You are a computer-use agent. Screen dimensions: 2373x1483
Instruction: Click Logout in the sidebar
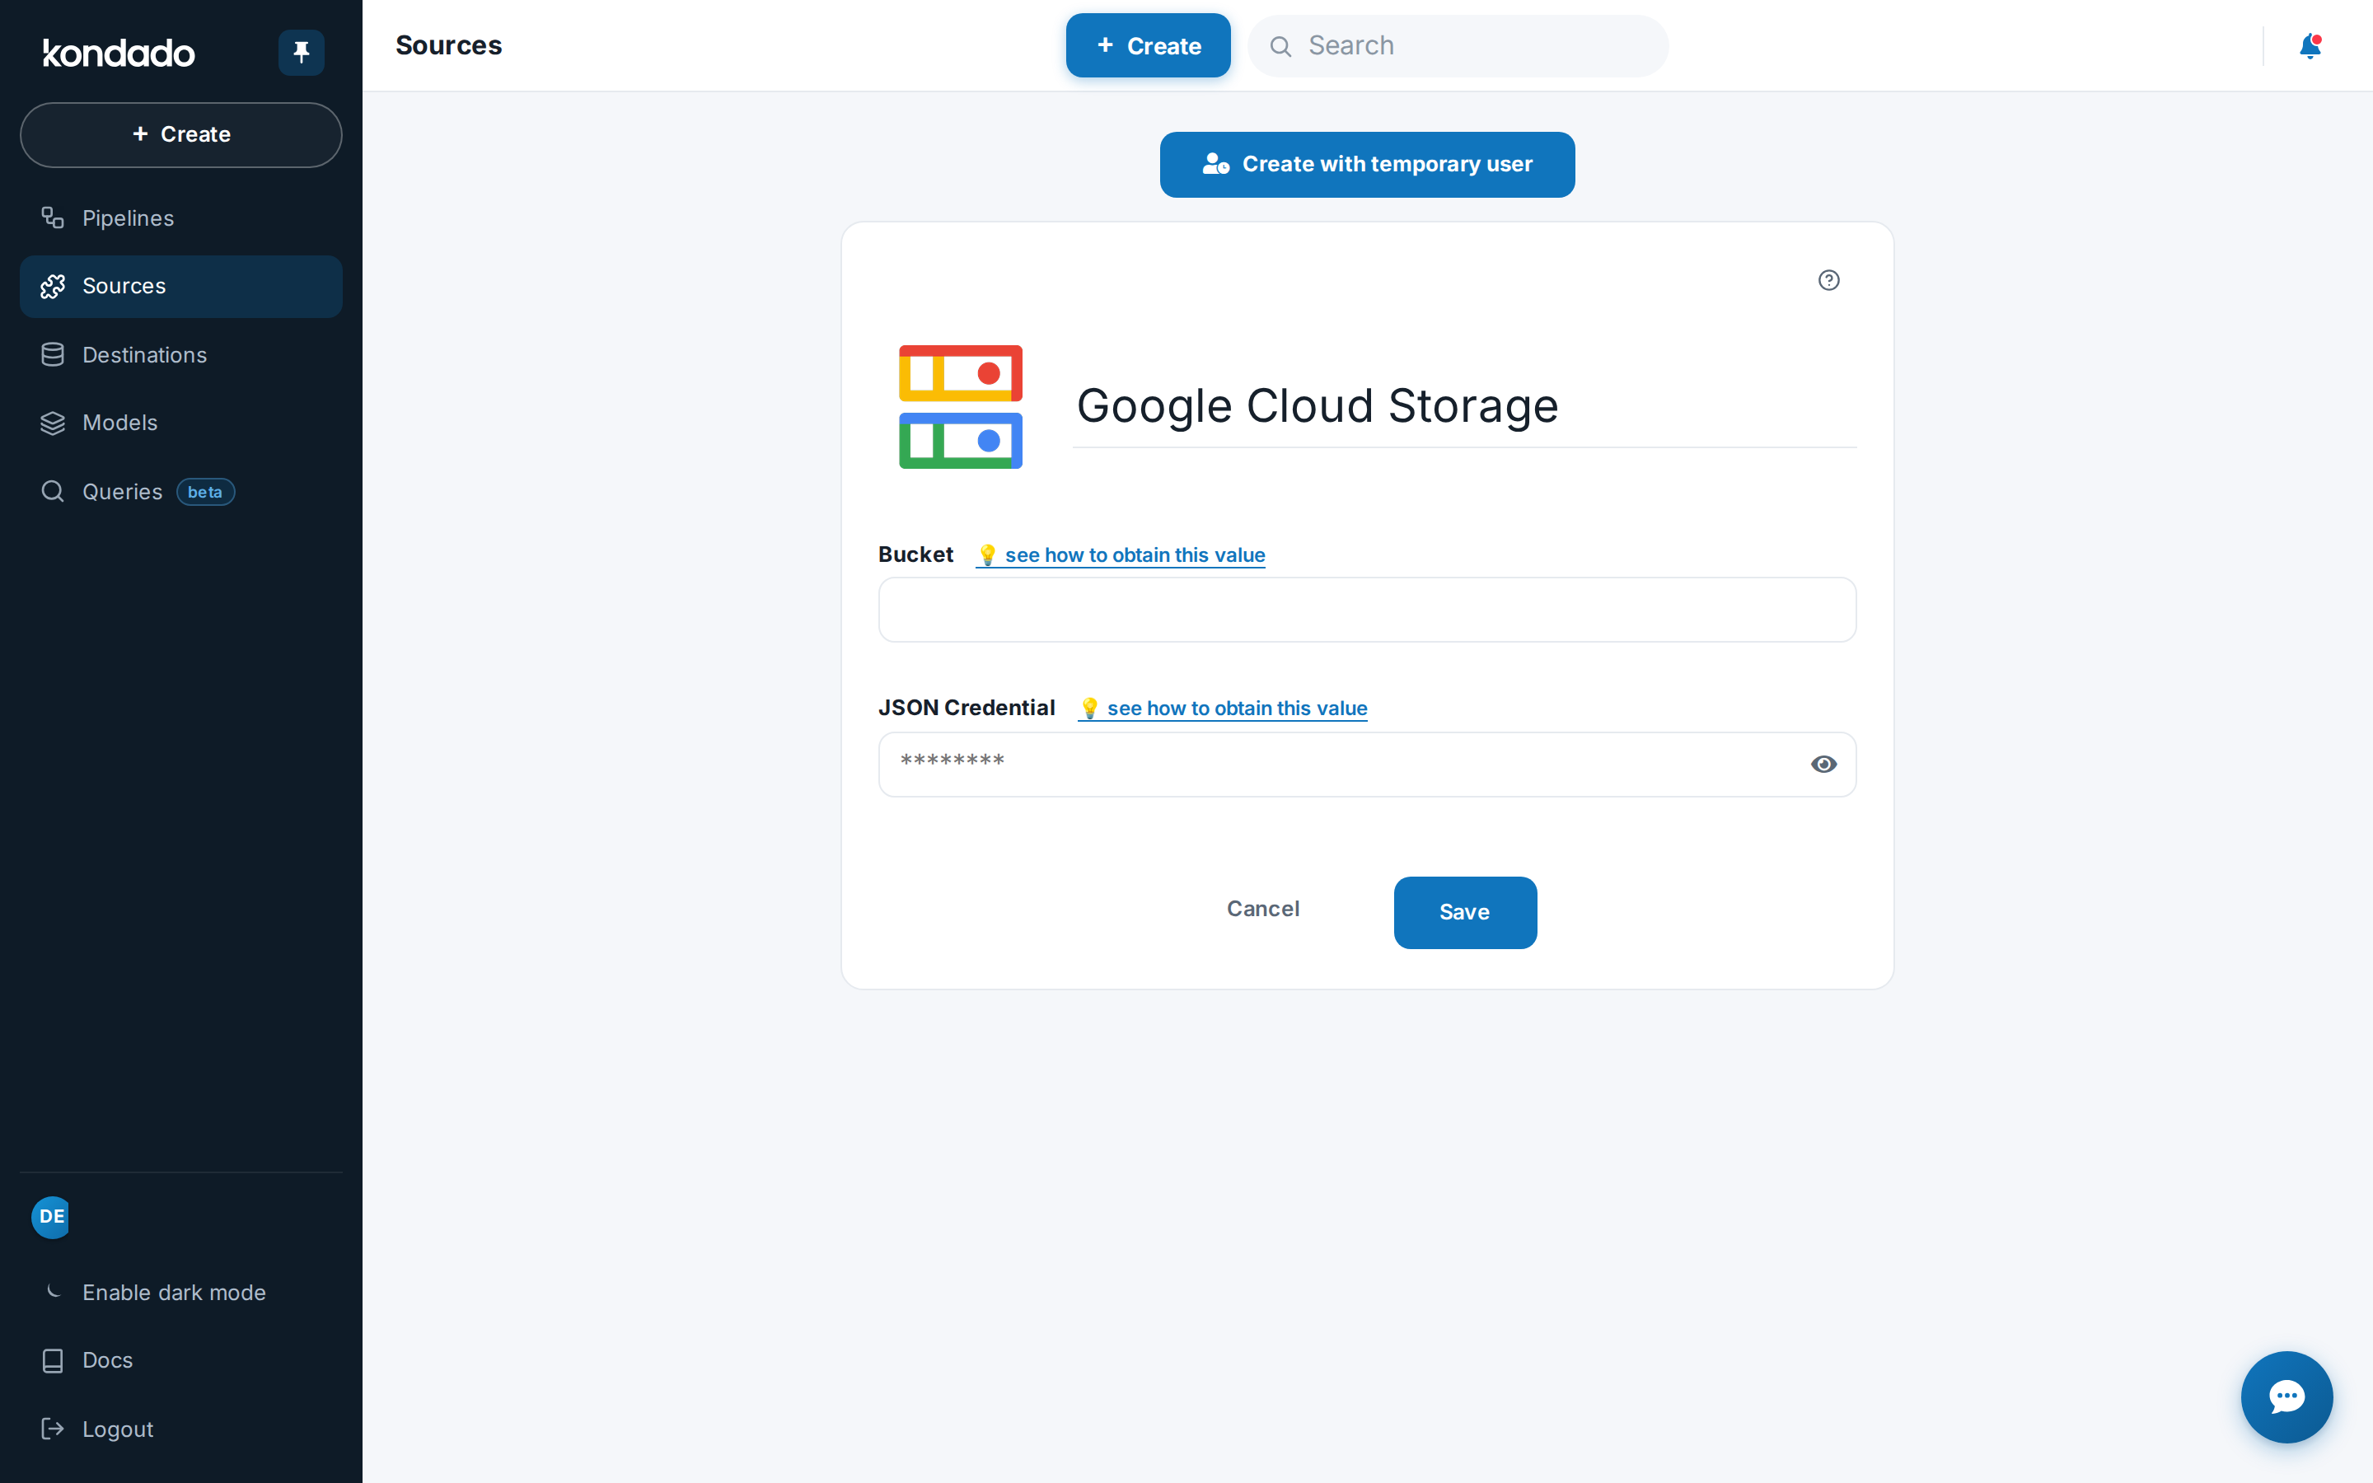coord(181,1429)
